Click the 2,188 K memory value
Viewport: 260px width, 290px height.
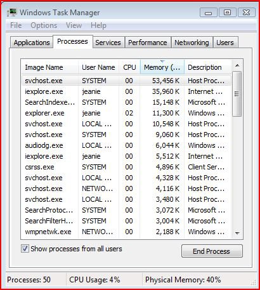[167, 232]
